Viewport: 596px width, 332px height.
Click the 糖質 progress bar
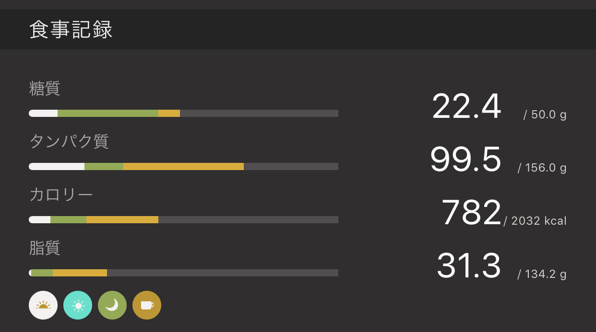click(183, 114)
